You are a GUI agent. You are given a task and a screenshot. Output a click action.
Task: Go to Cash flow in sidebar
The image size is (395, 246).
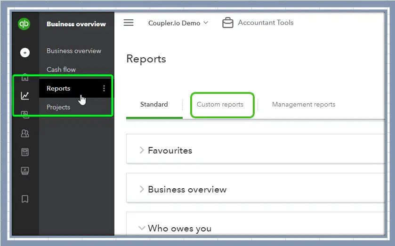61,69
